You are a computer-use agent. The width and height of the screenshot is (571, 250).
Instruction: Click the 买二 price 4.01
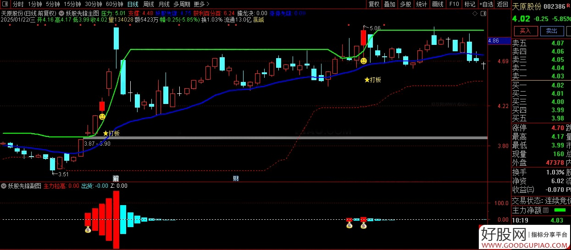click(x=558, y=93)
